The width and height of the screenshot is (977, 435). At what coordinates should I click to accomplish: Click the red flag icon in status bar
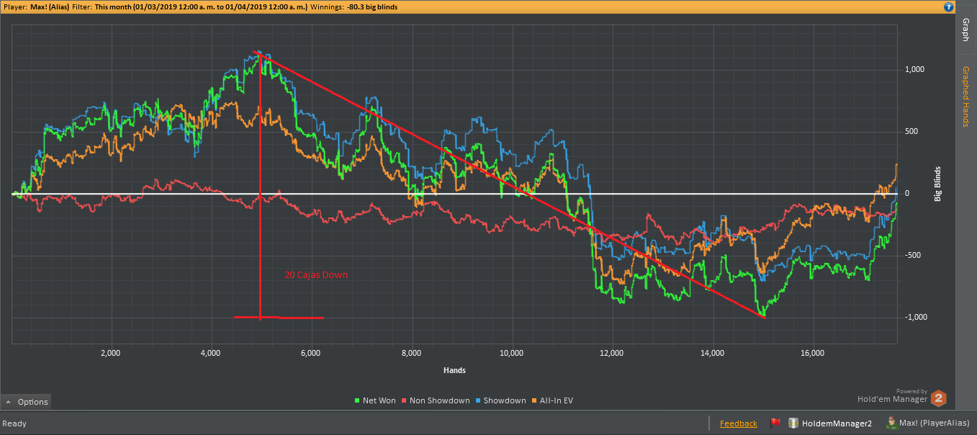[775, 423]
